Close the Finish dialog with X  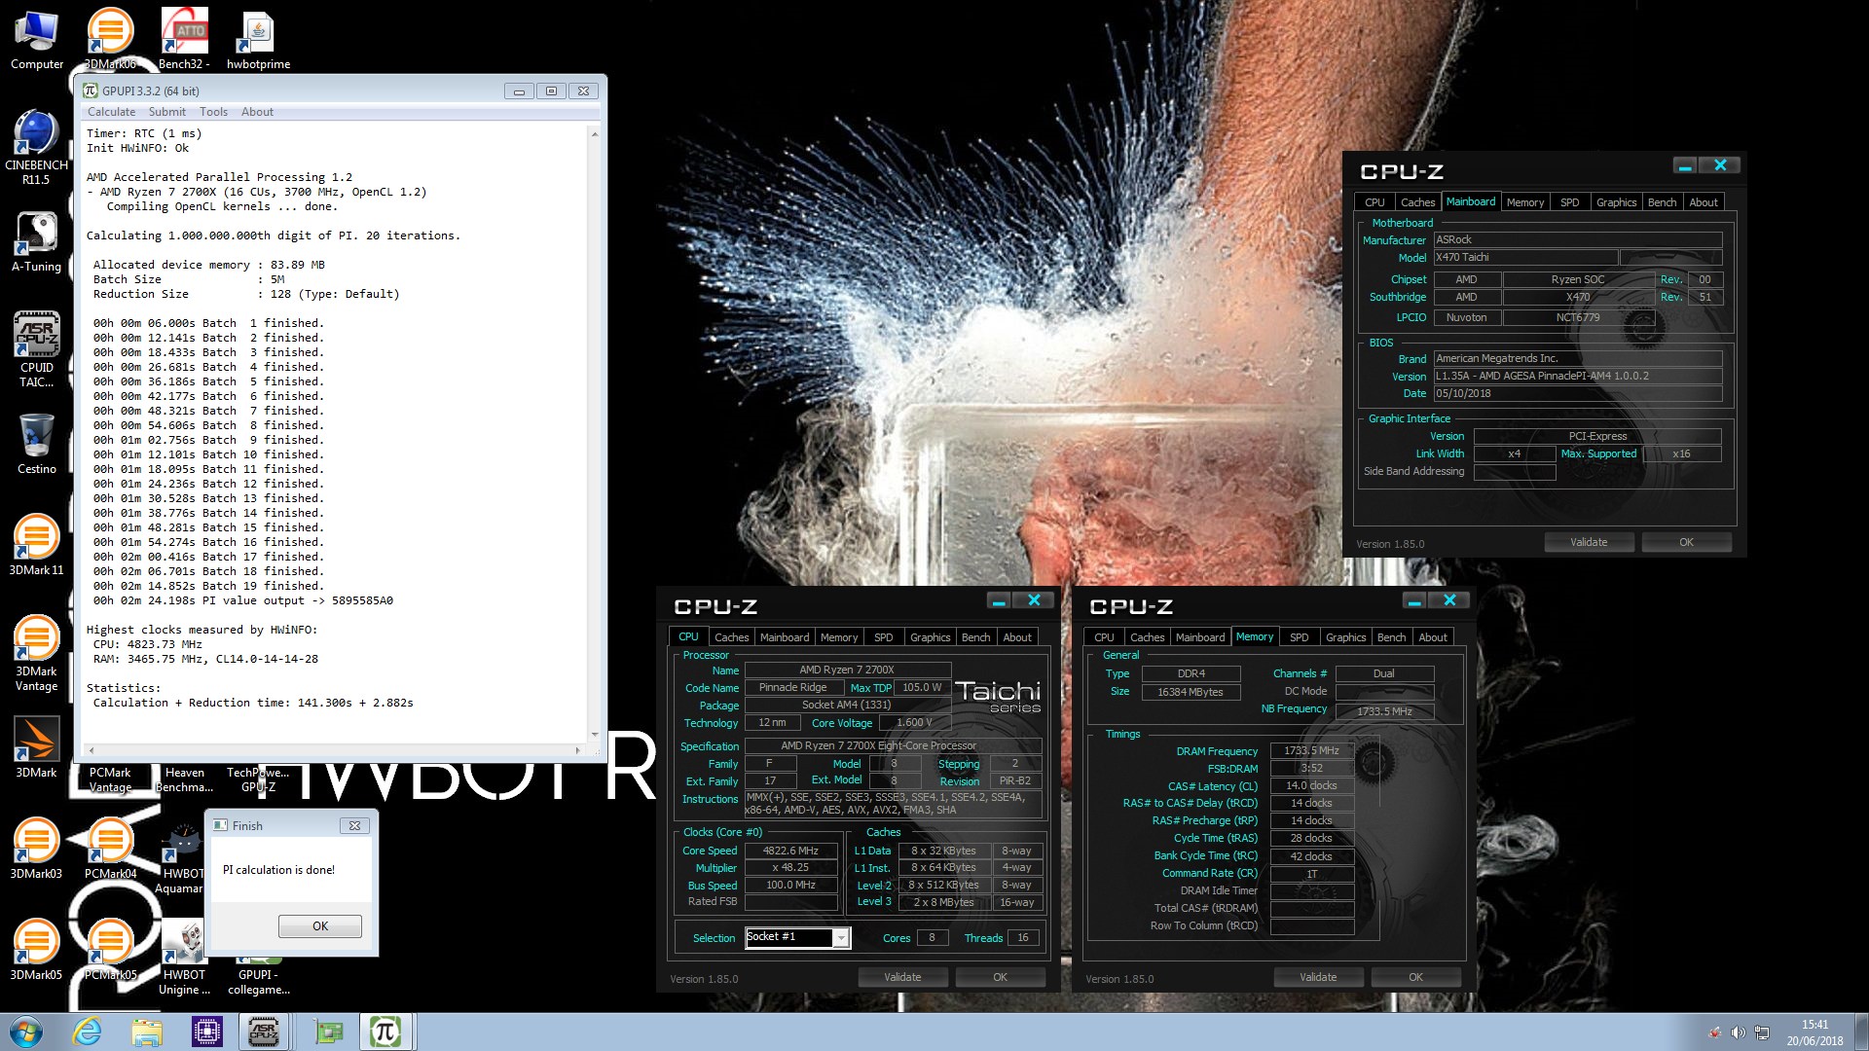tap(354, 825)
